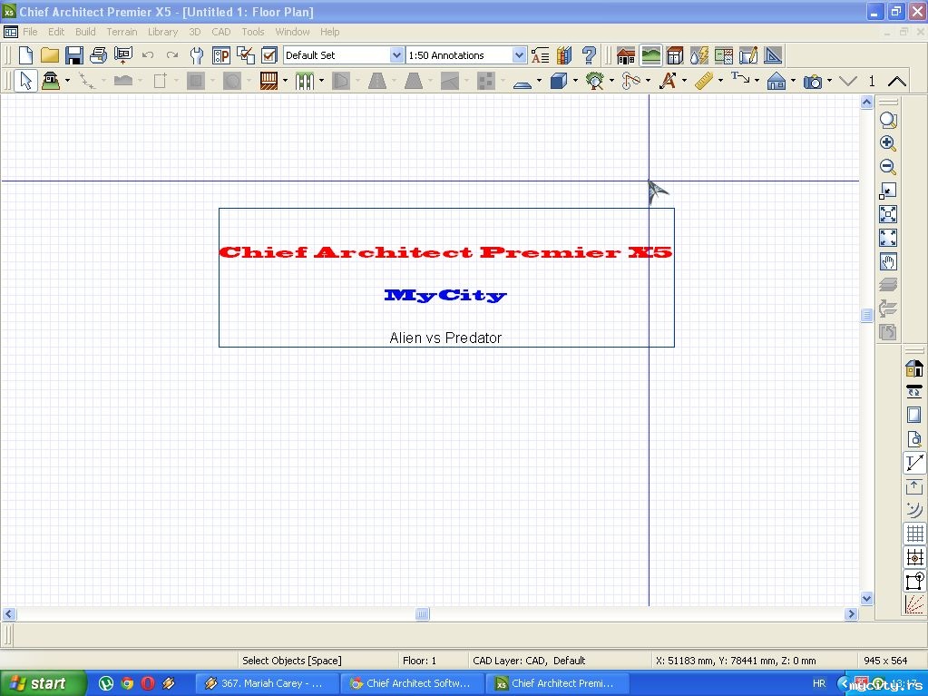Toggle the check mark box toolbar button
Screen dimensions: 928x696
pos(269,55)
